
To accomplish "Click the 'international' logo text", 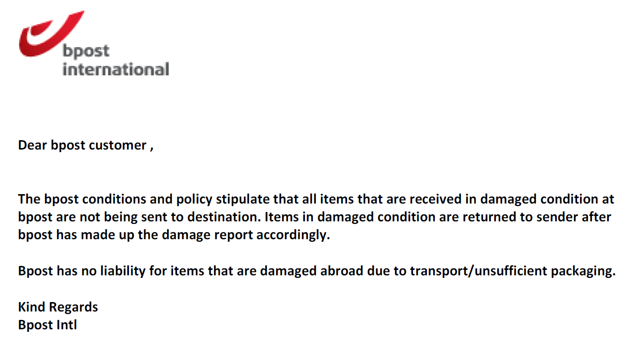I will [x=116, y=69].
